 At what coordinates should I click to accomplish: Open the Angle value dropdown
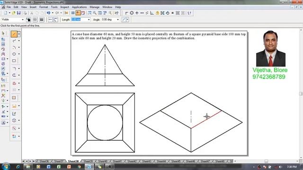coord(118,20)
